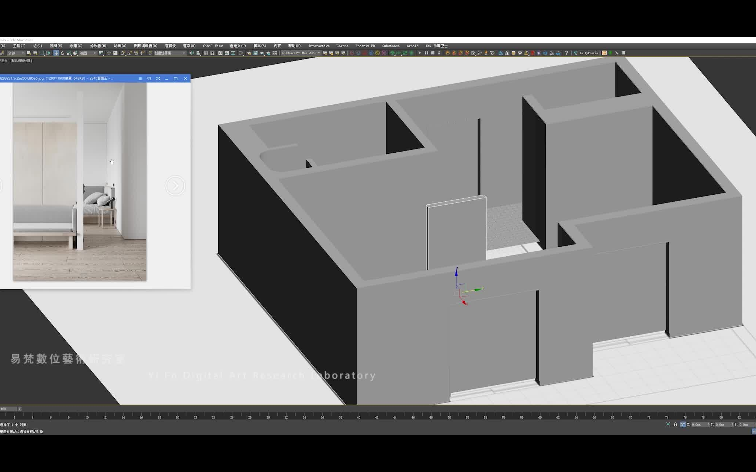Image resolution: width=756 pixels, height=472 pixels.
Task: Select the Select Object tool
Action: (29, 53)
